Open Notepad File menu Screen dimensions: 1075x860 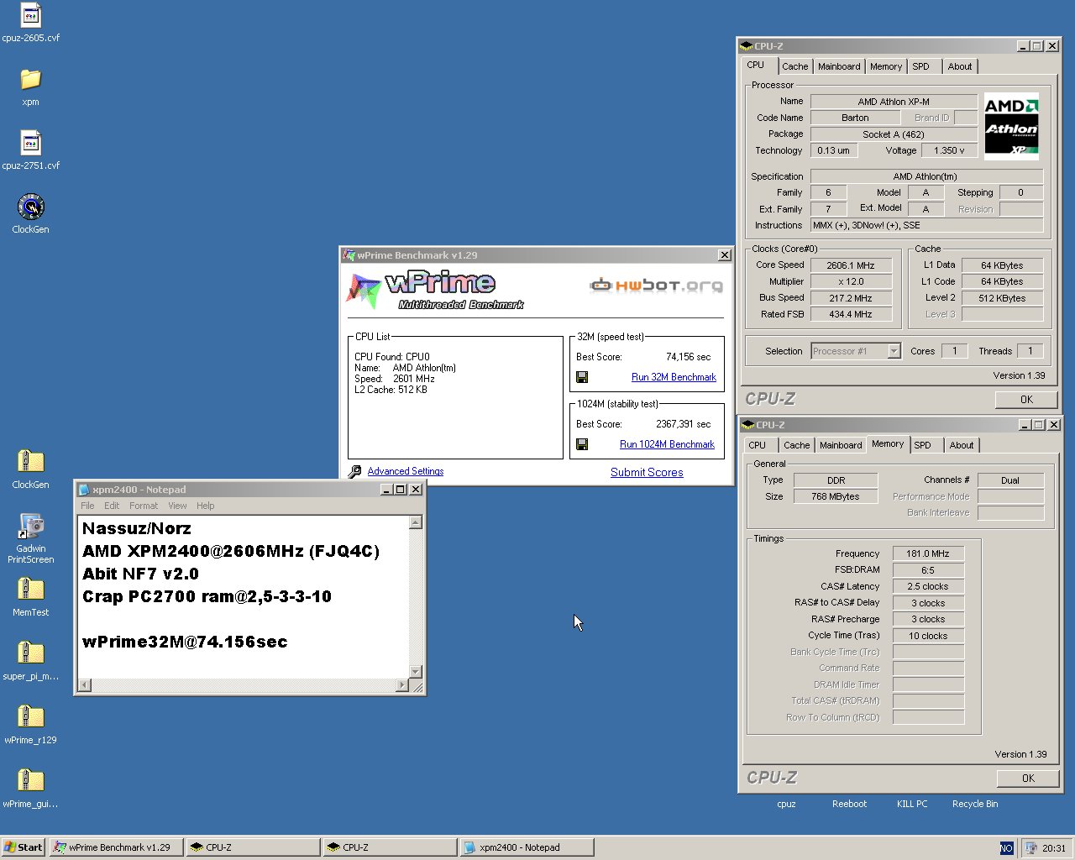pos(87,506)
